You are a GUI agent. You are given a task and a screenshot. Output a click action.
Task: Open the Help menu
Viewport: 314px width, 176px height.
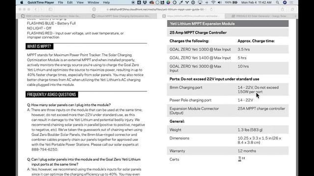tap(106, 2)
